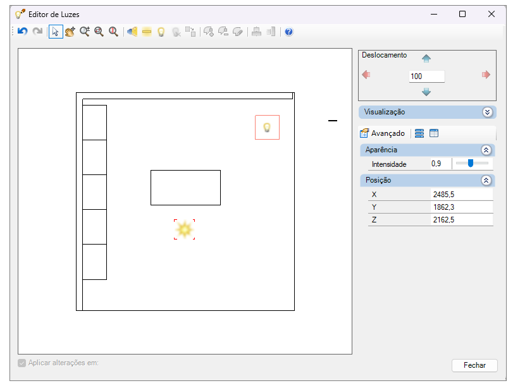Collapse the Aparência section
The image size is (513, 388).
(x=486, y=150)
